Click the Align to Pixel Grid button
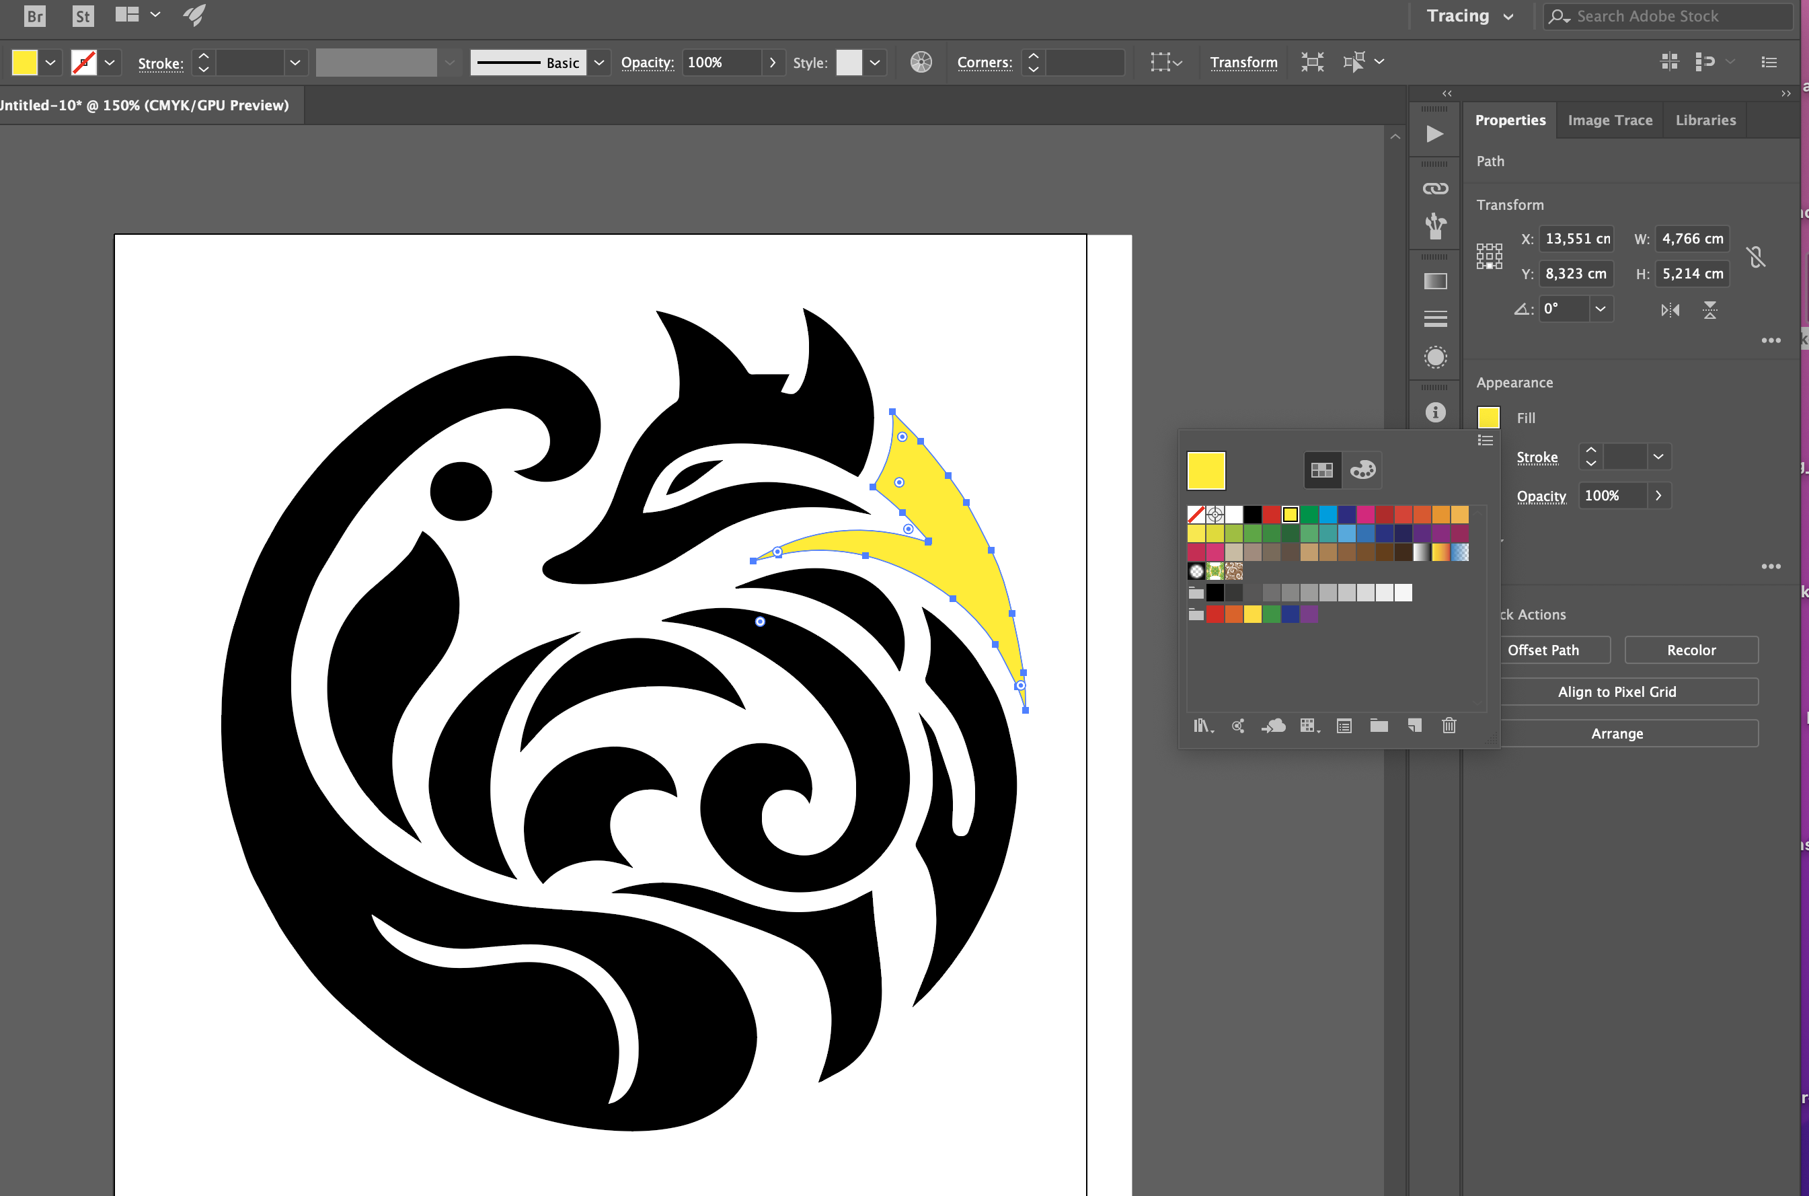 tap(1616, 691)
